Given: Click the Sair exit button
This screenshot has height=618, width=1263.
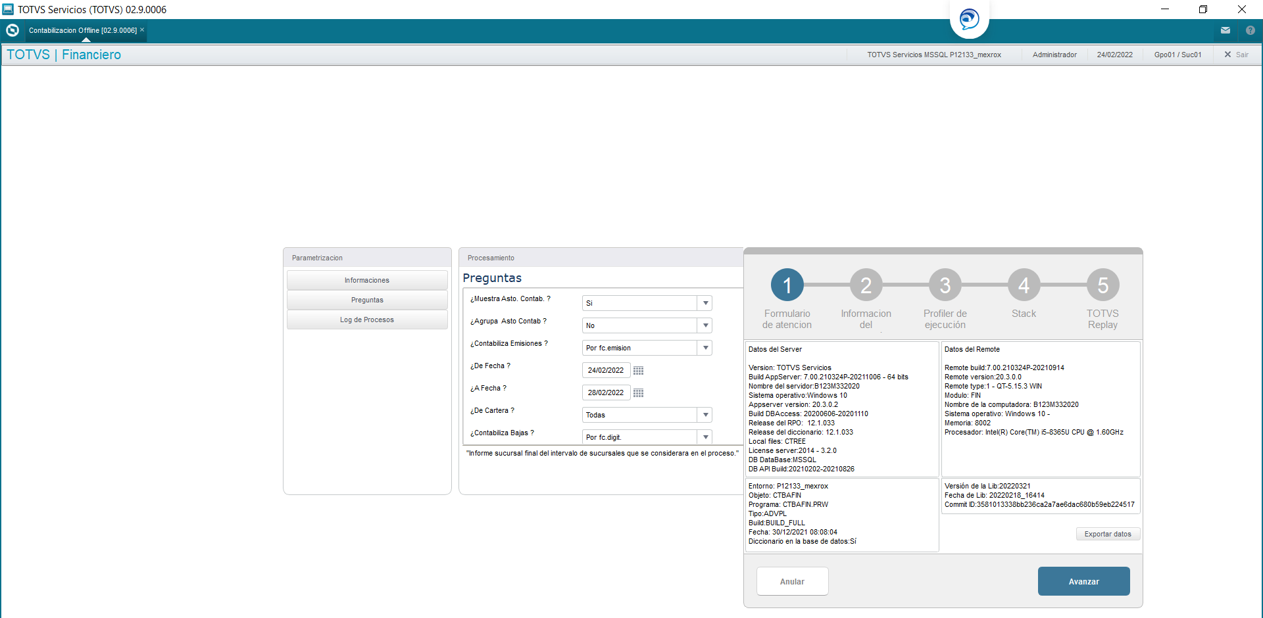Looking at the screenshot, I should pyautogui.click(x=1236, y=55).
